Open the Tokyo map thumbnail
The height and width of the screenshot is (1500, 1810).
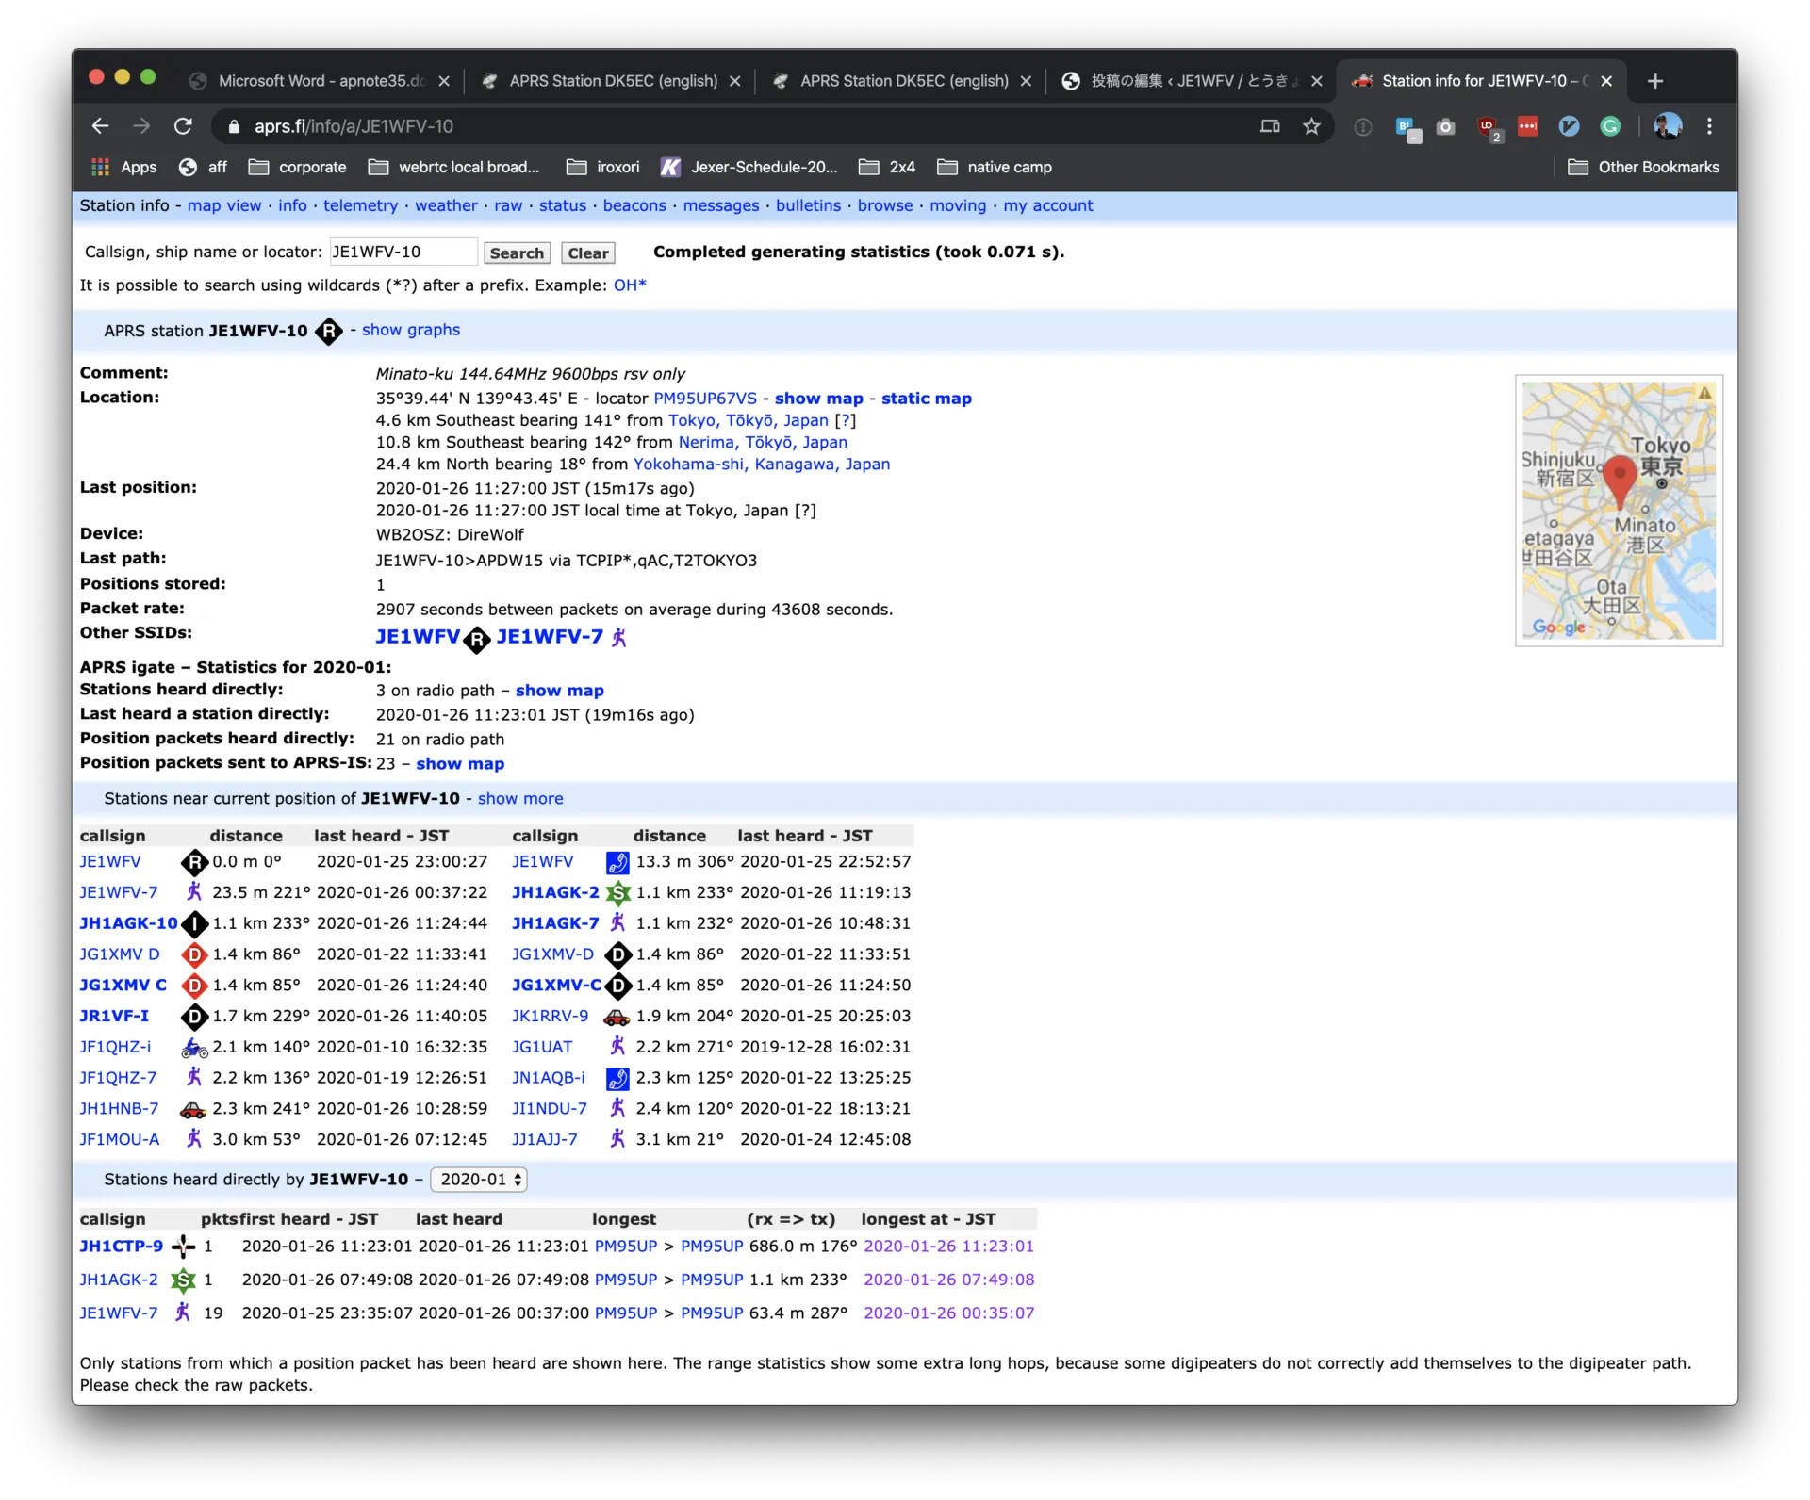coord(1618,511)
